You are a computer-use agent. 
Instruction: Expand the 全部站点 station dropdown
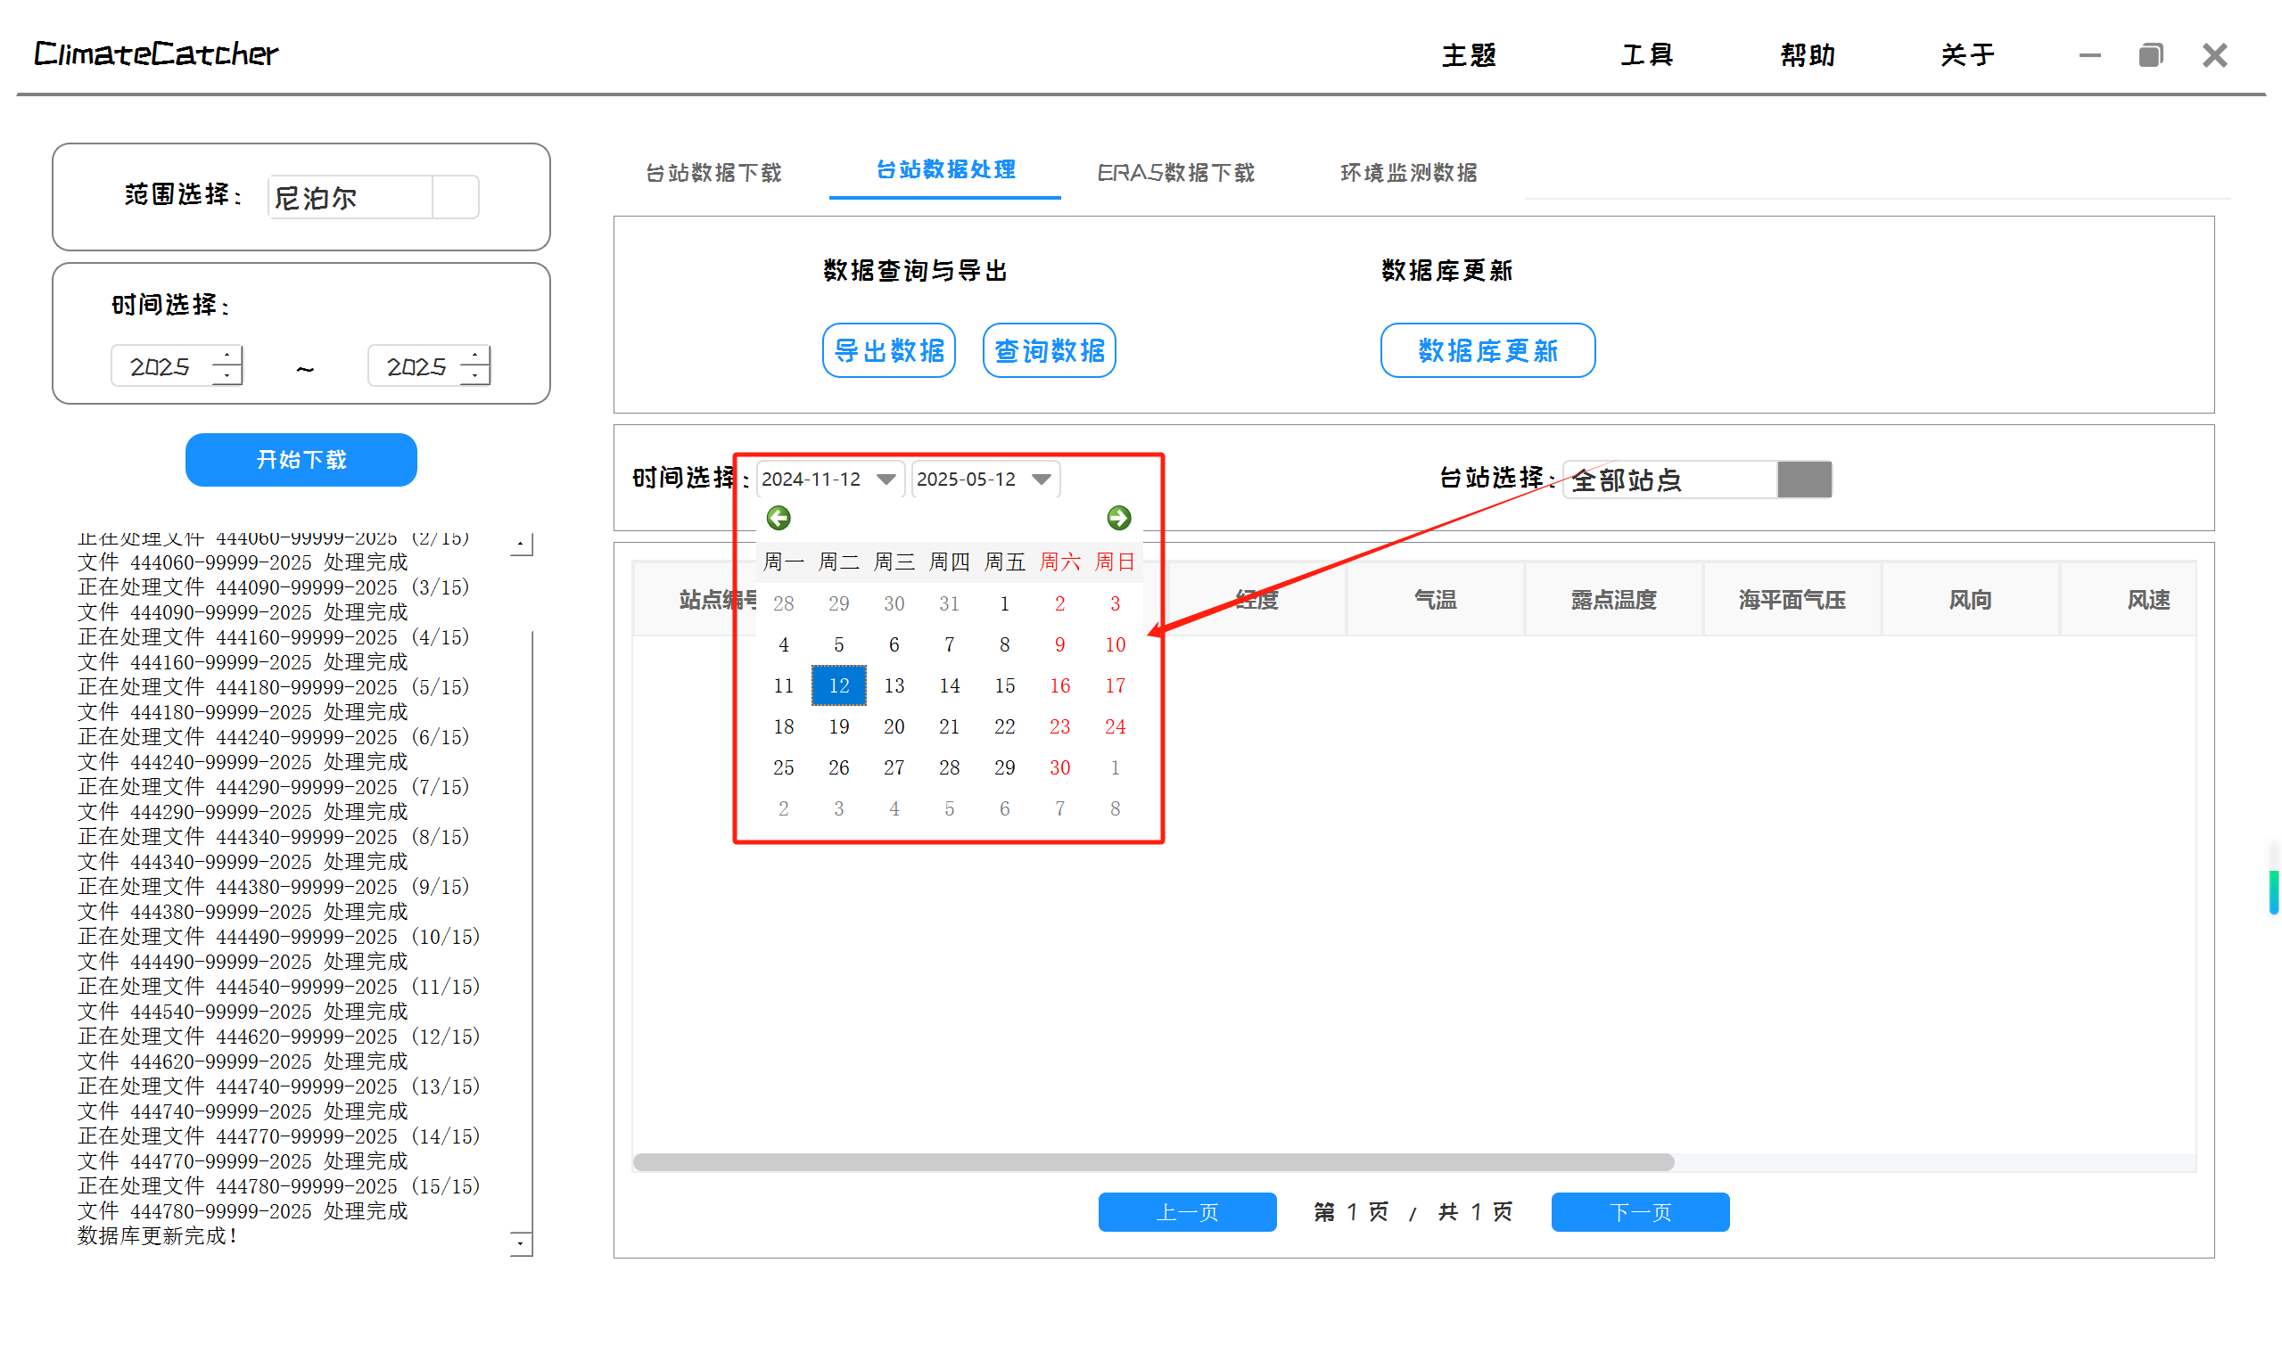coord(1803,480)
